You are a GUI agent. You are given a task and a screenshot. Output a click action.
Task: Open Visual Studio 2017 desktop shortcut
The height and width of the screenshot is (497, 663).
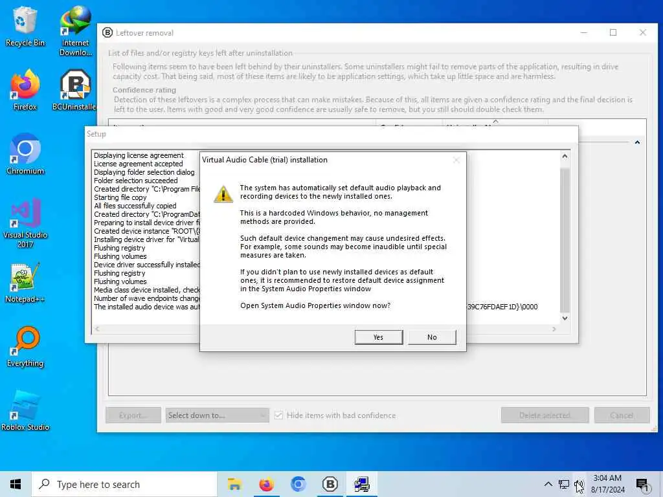click(25, 223)
